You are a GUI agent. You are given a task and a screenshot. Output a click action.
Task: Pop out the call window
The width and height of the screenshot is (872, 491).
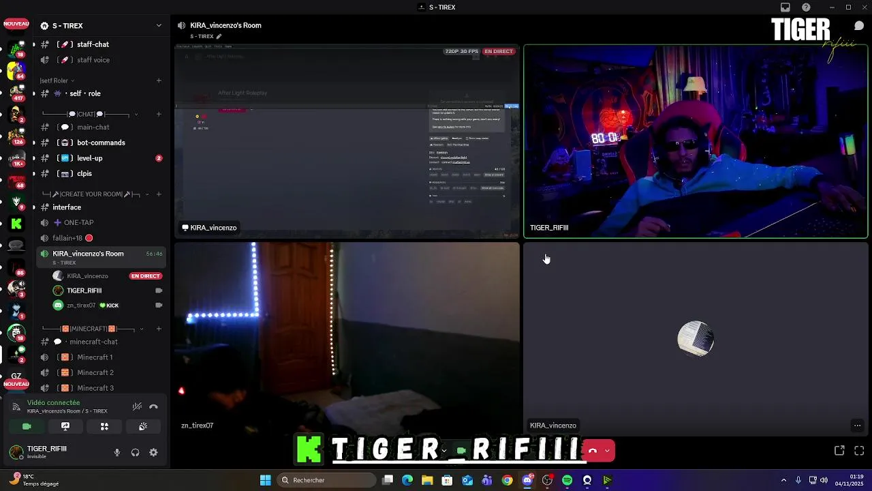click(x=839, y=451)
